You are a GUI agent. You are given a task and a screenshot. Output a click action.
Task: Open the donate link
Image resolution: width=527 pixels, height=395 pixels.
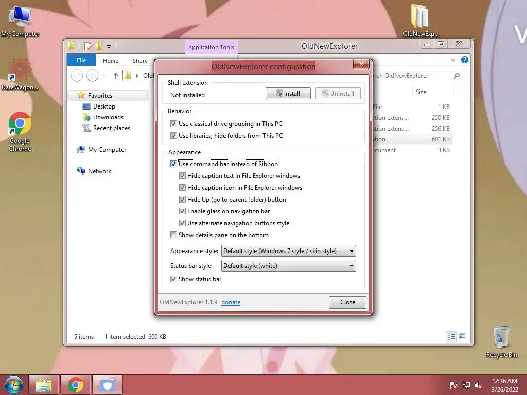[x=231, y=302]
